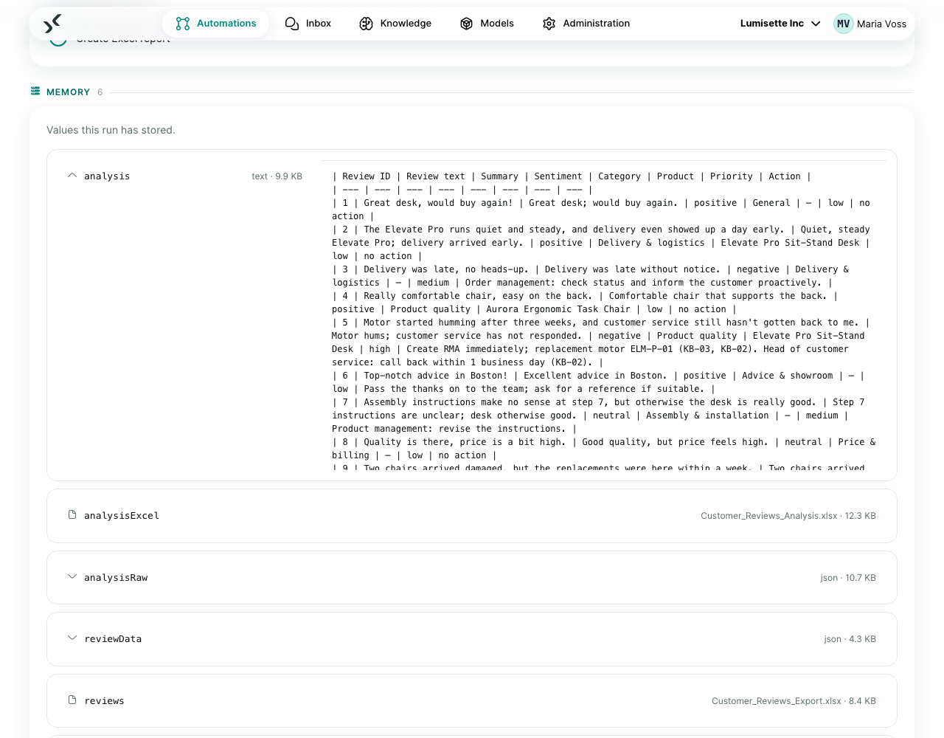
Task: Click the memory count '6'
Action: pyautogui.click(x=100, y=92)
